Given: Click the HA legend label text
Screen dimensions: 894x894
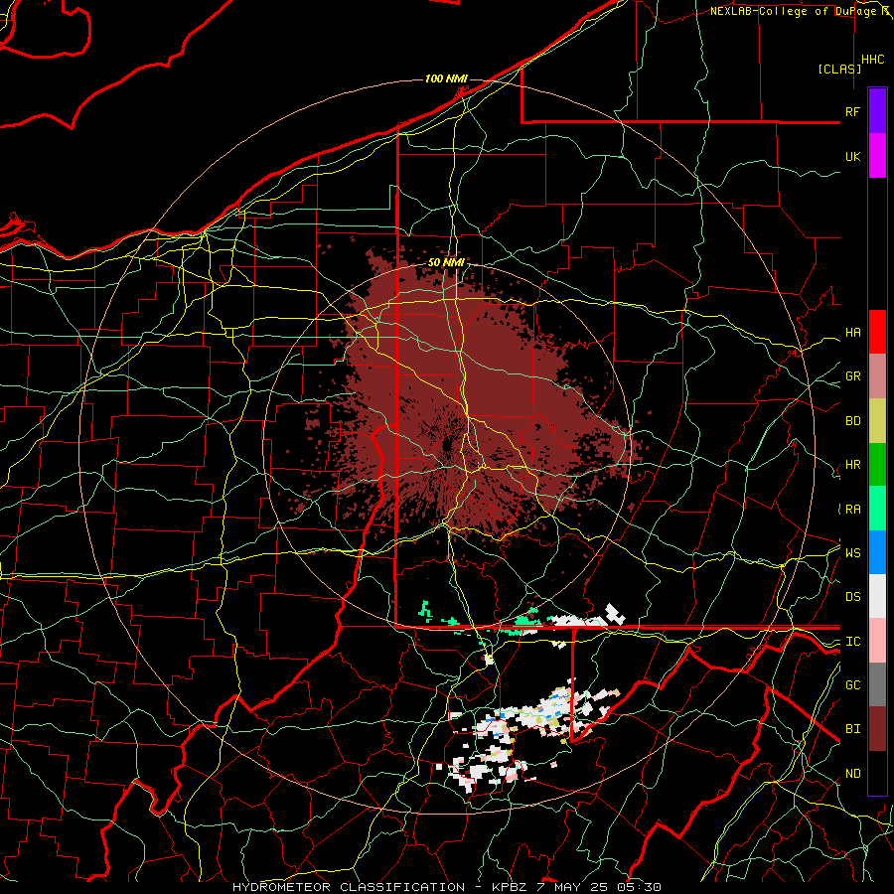Looking at the screenshot, I should [x=852, y=333].
